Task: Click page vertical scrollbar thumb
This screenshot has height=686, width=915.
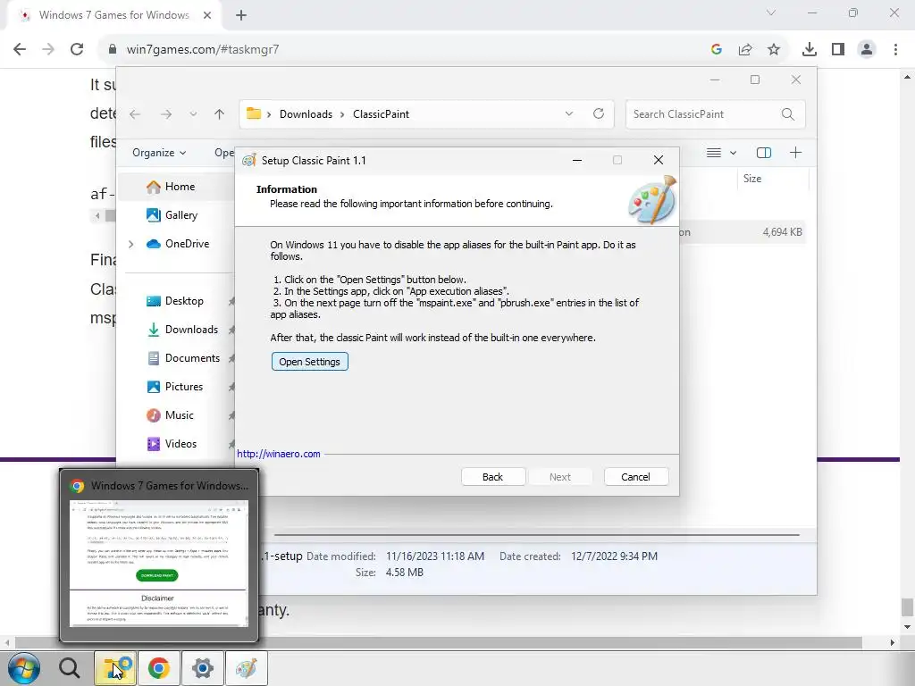Action: pos(906,607)
